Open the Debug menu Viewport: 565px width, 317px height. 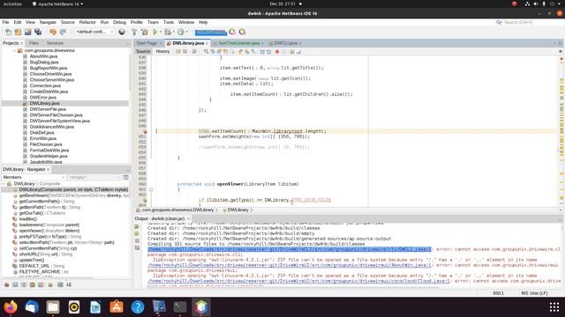click(119, 22)
